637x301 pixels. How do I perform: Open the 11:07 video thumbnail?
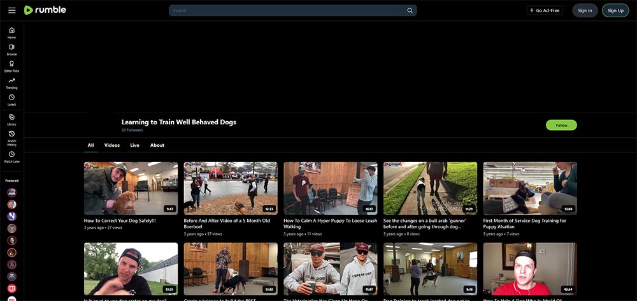[x=330, y=269]
